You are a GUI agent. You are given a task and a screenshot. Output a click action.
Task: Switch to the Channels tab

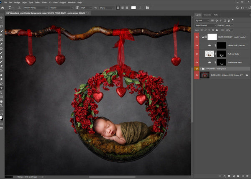pos(207,15)
